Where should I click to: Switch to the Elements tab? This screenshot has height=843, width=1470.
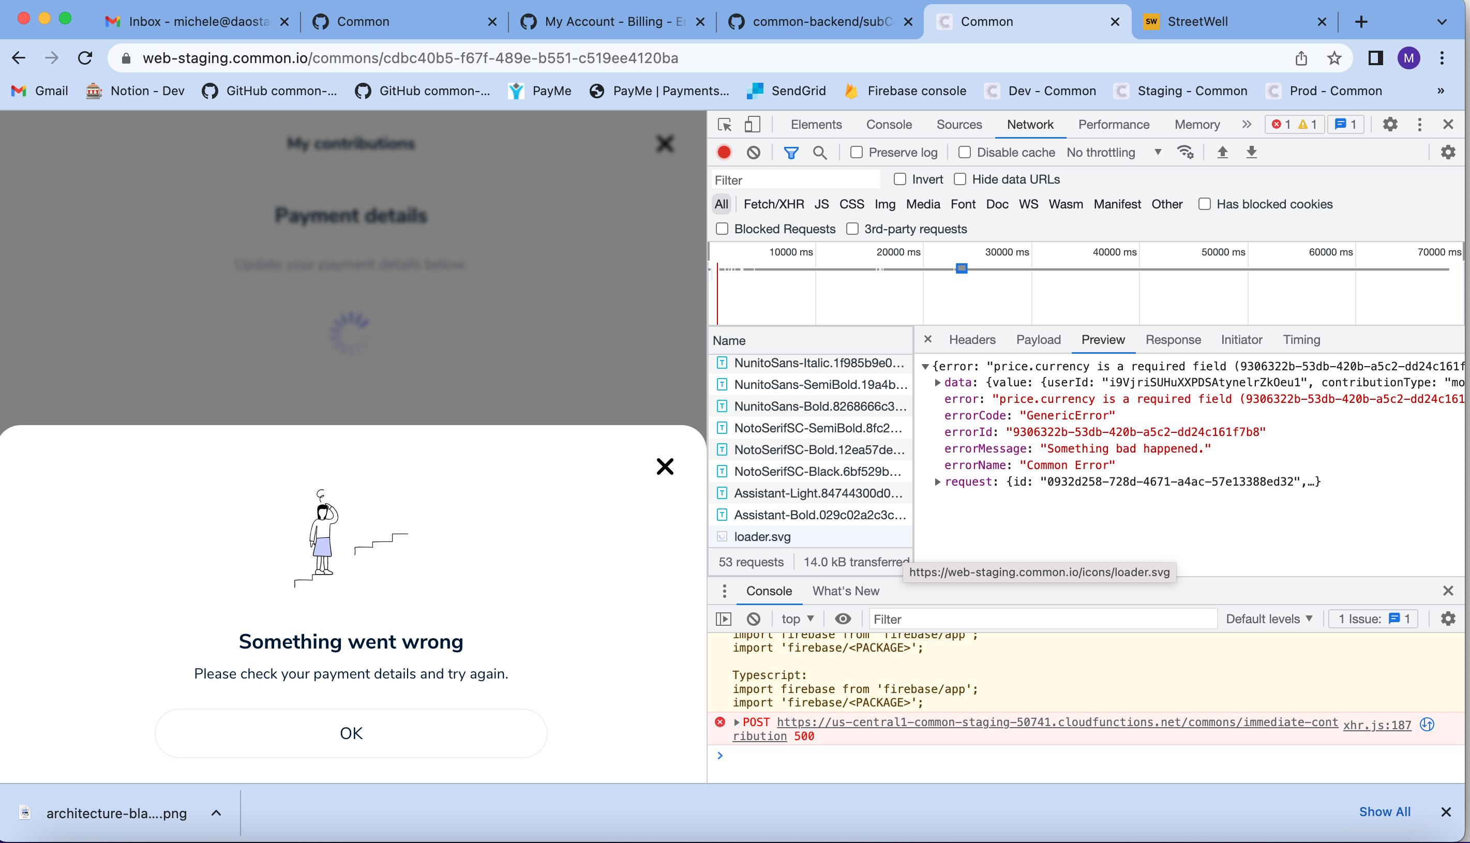point(816,125)
